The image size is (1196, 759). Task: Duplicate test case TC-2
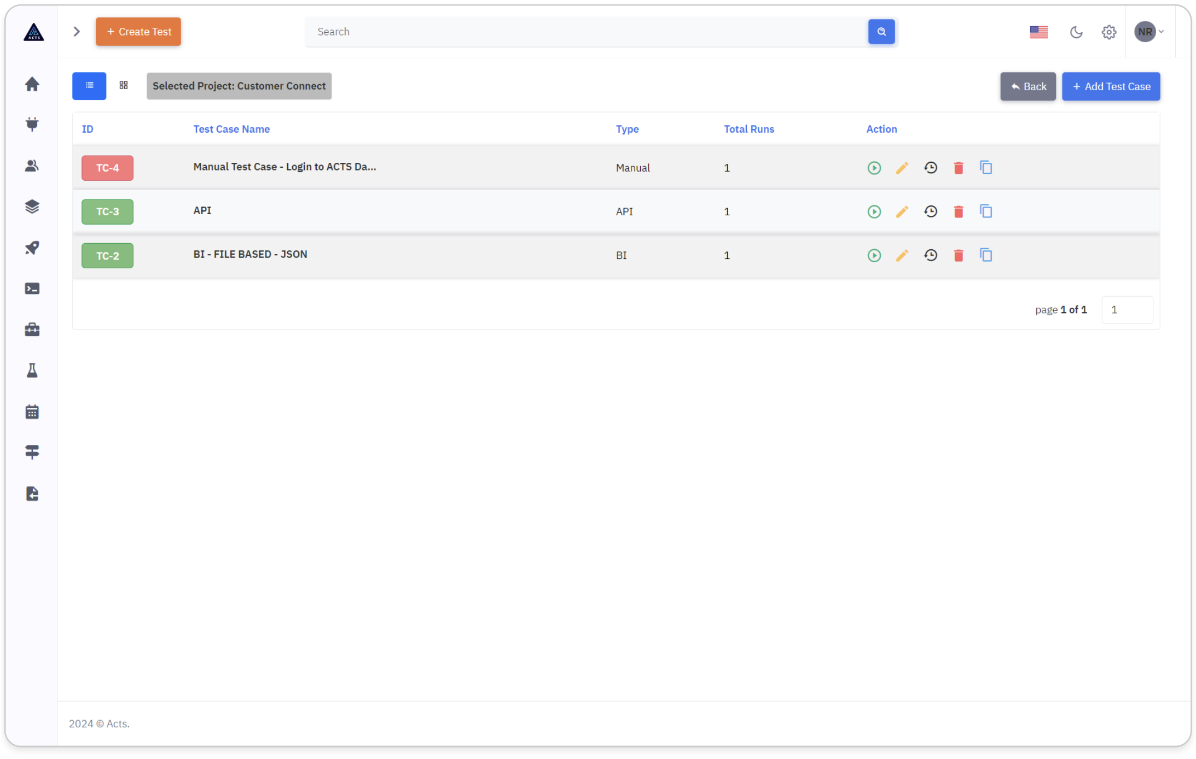click(986, 255)
